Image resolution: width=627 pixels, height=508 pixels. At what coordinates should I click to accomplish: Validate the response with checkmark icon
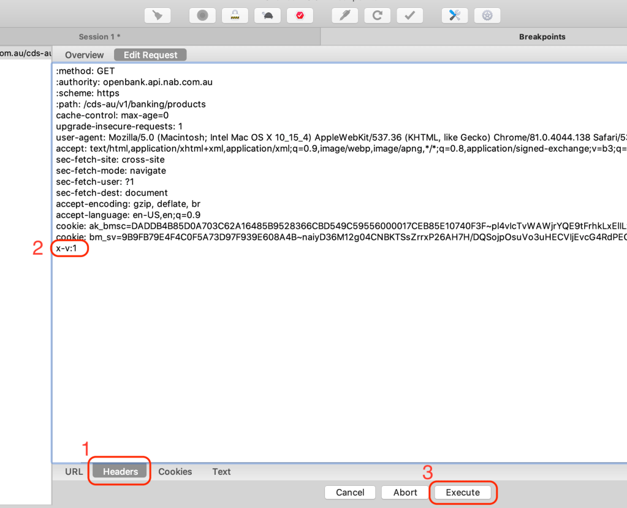click(x=409, y=15)
